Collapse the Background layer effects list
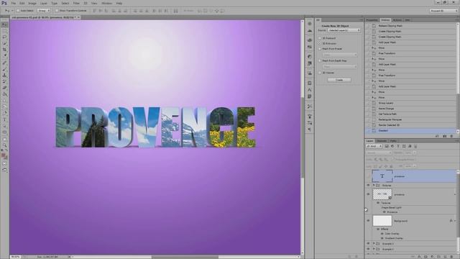This screenshot has width=460, height=259. click(x=454, y=221)
